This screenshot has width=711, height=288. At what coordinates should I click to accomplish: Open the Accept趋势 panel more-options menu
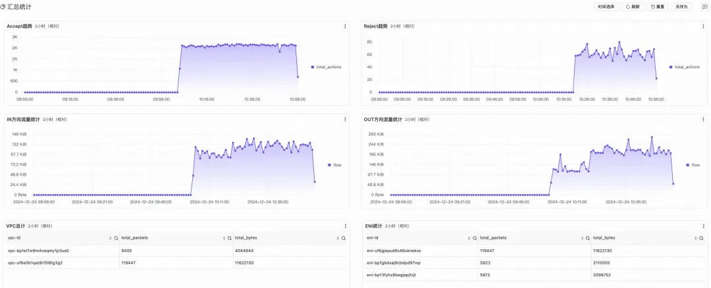tap(345, 26)
